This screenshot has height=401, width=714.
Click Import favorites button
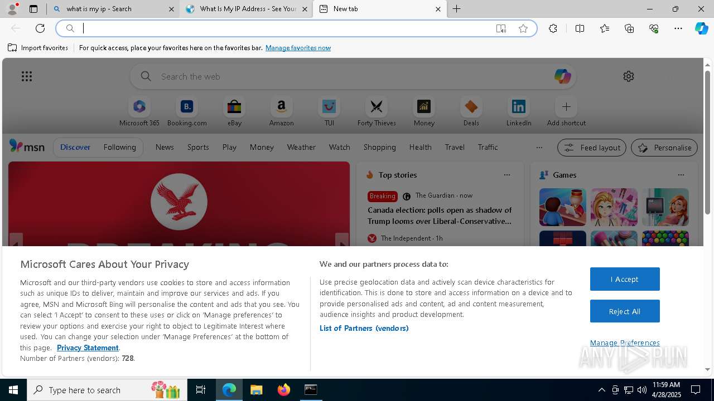[x=38, y=48]
